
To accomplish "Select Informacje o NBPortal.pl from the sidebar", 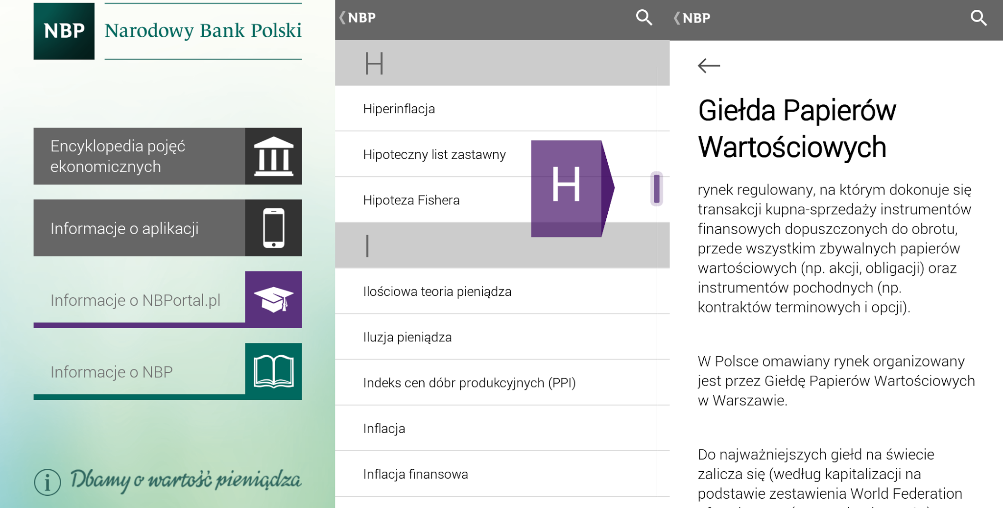I will click(x=137, y=300).
